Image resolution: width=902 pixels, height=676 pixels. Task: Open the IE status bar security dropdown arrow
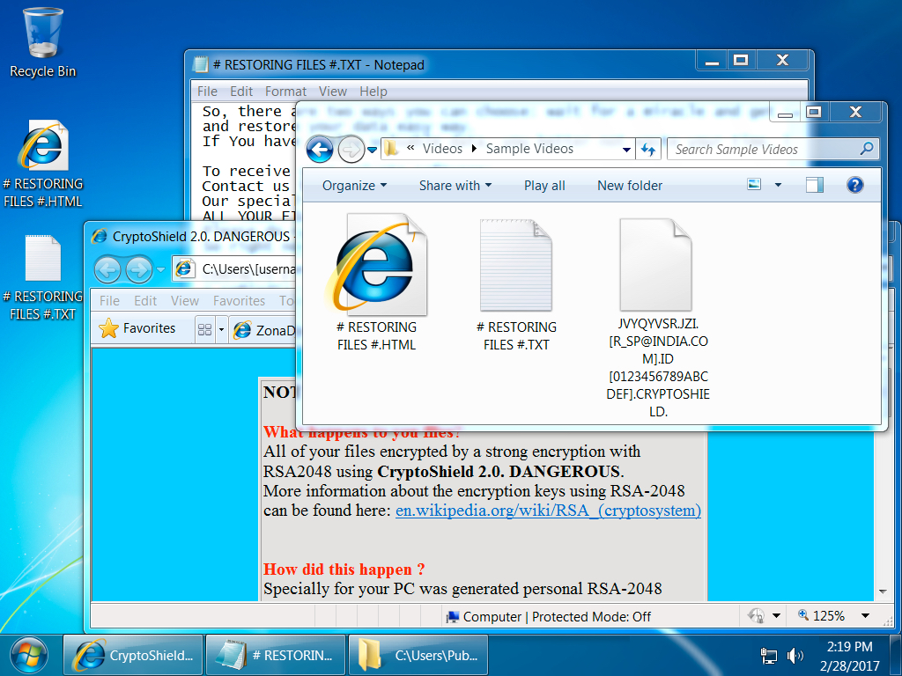pyautogui.click(x=776, y=616)
